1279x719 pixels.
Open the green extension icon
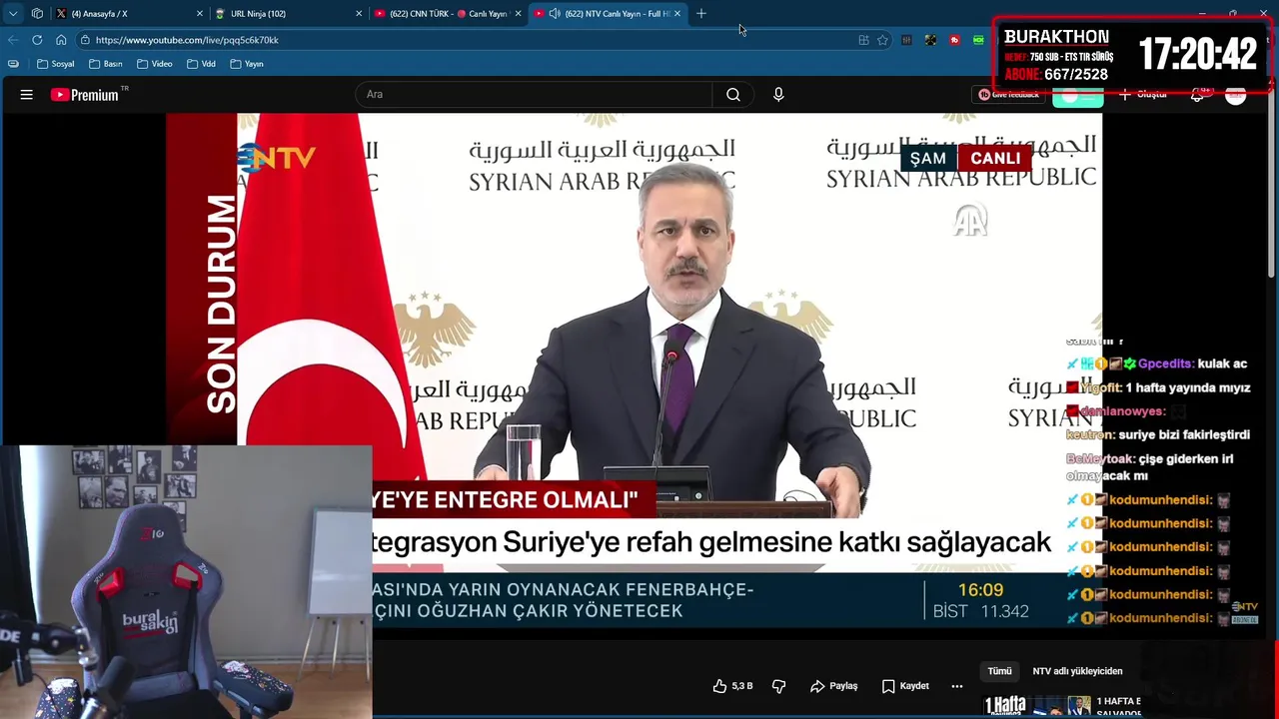coord(978,40)
